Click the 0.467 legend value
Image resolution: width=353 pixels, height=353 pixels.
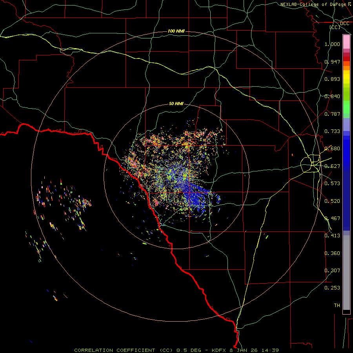click(332, 218)
